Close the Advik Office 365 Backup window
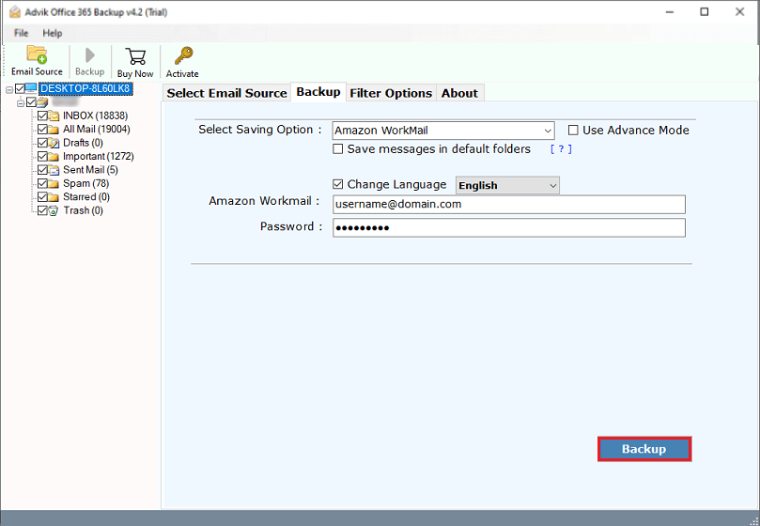Screen dimensions: 760x526 pos(739,12)
